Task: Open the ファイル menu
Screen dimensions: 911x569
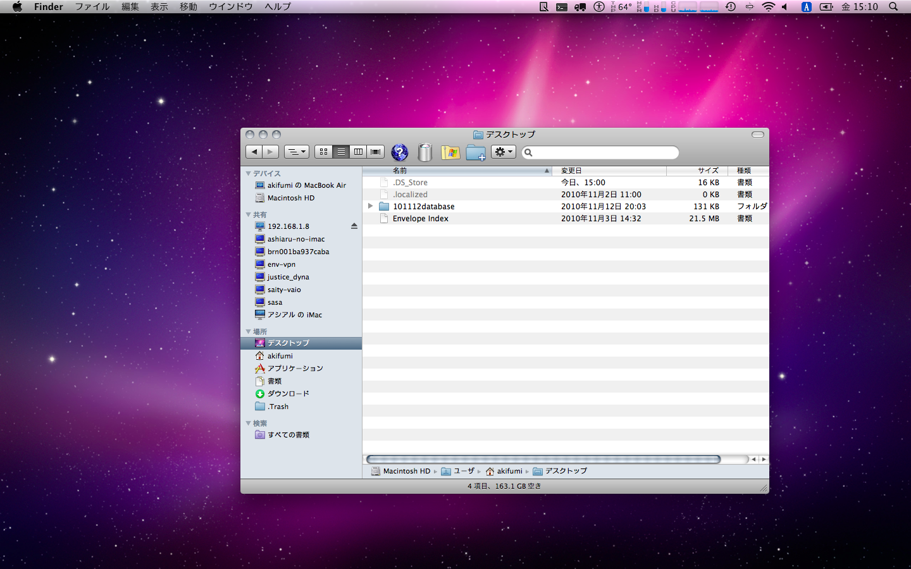Action: click(92, 7)
